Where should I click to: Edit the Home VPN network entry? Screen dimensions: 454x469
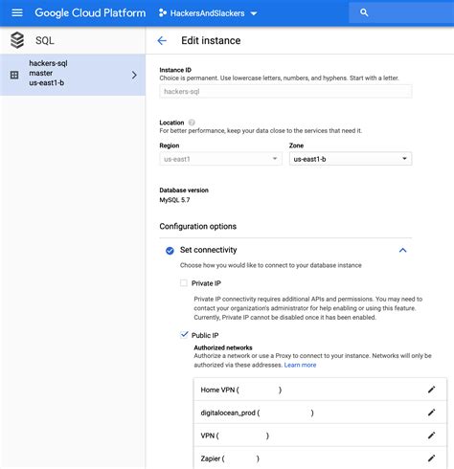(431, 390)
